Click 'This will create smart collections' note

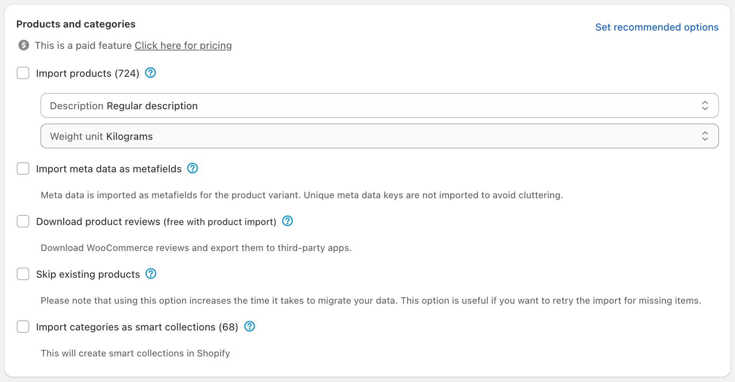pos(135,353)
